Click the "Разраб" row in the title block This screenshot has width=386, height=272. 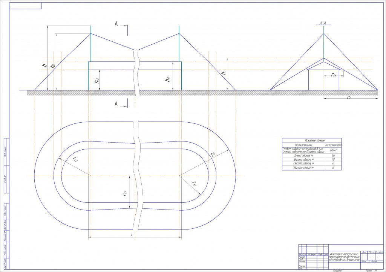click(302, 257)
